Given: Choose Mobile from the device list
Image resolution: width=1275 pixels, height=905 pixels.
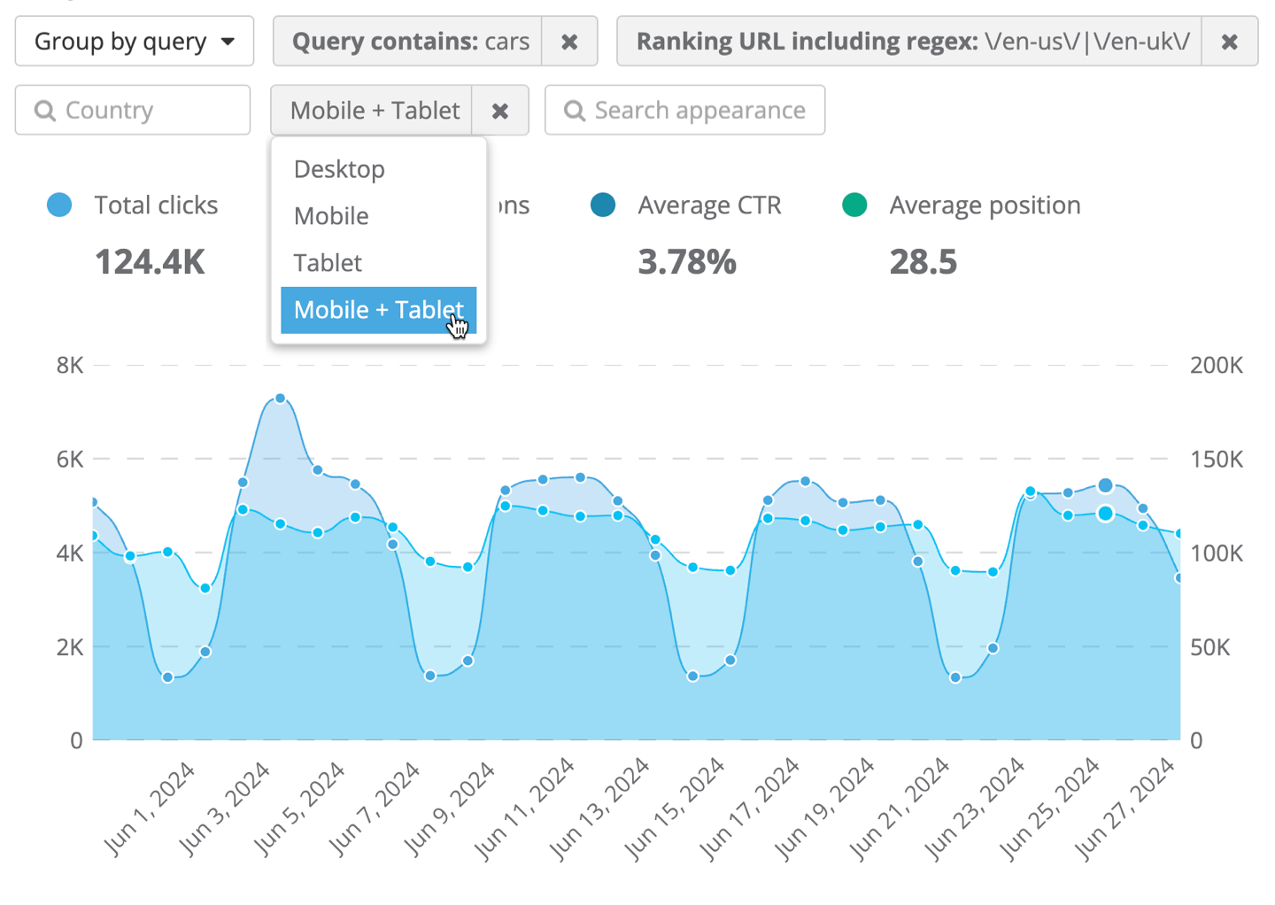Looking at the screenshot, I should pos(379,216).
